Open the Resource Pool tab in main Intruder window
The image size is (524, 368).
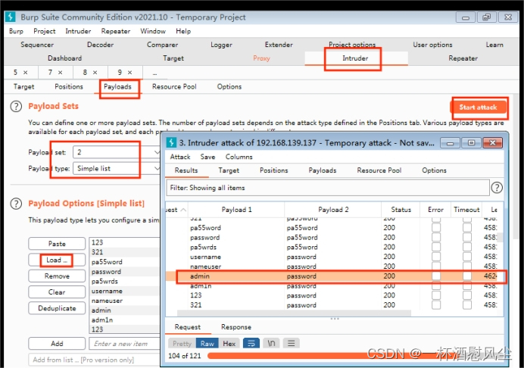pos(174,86)
